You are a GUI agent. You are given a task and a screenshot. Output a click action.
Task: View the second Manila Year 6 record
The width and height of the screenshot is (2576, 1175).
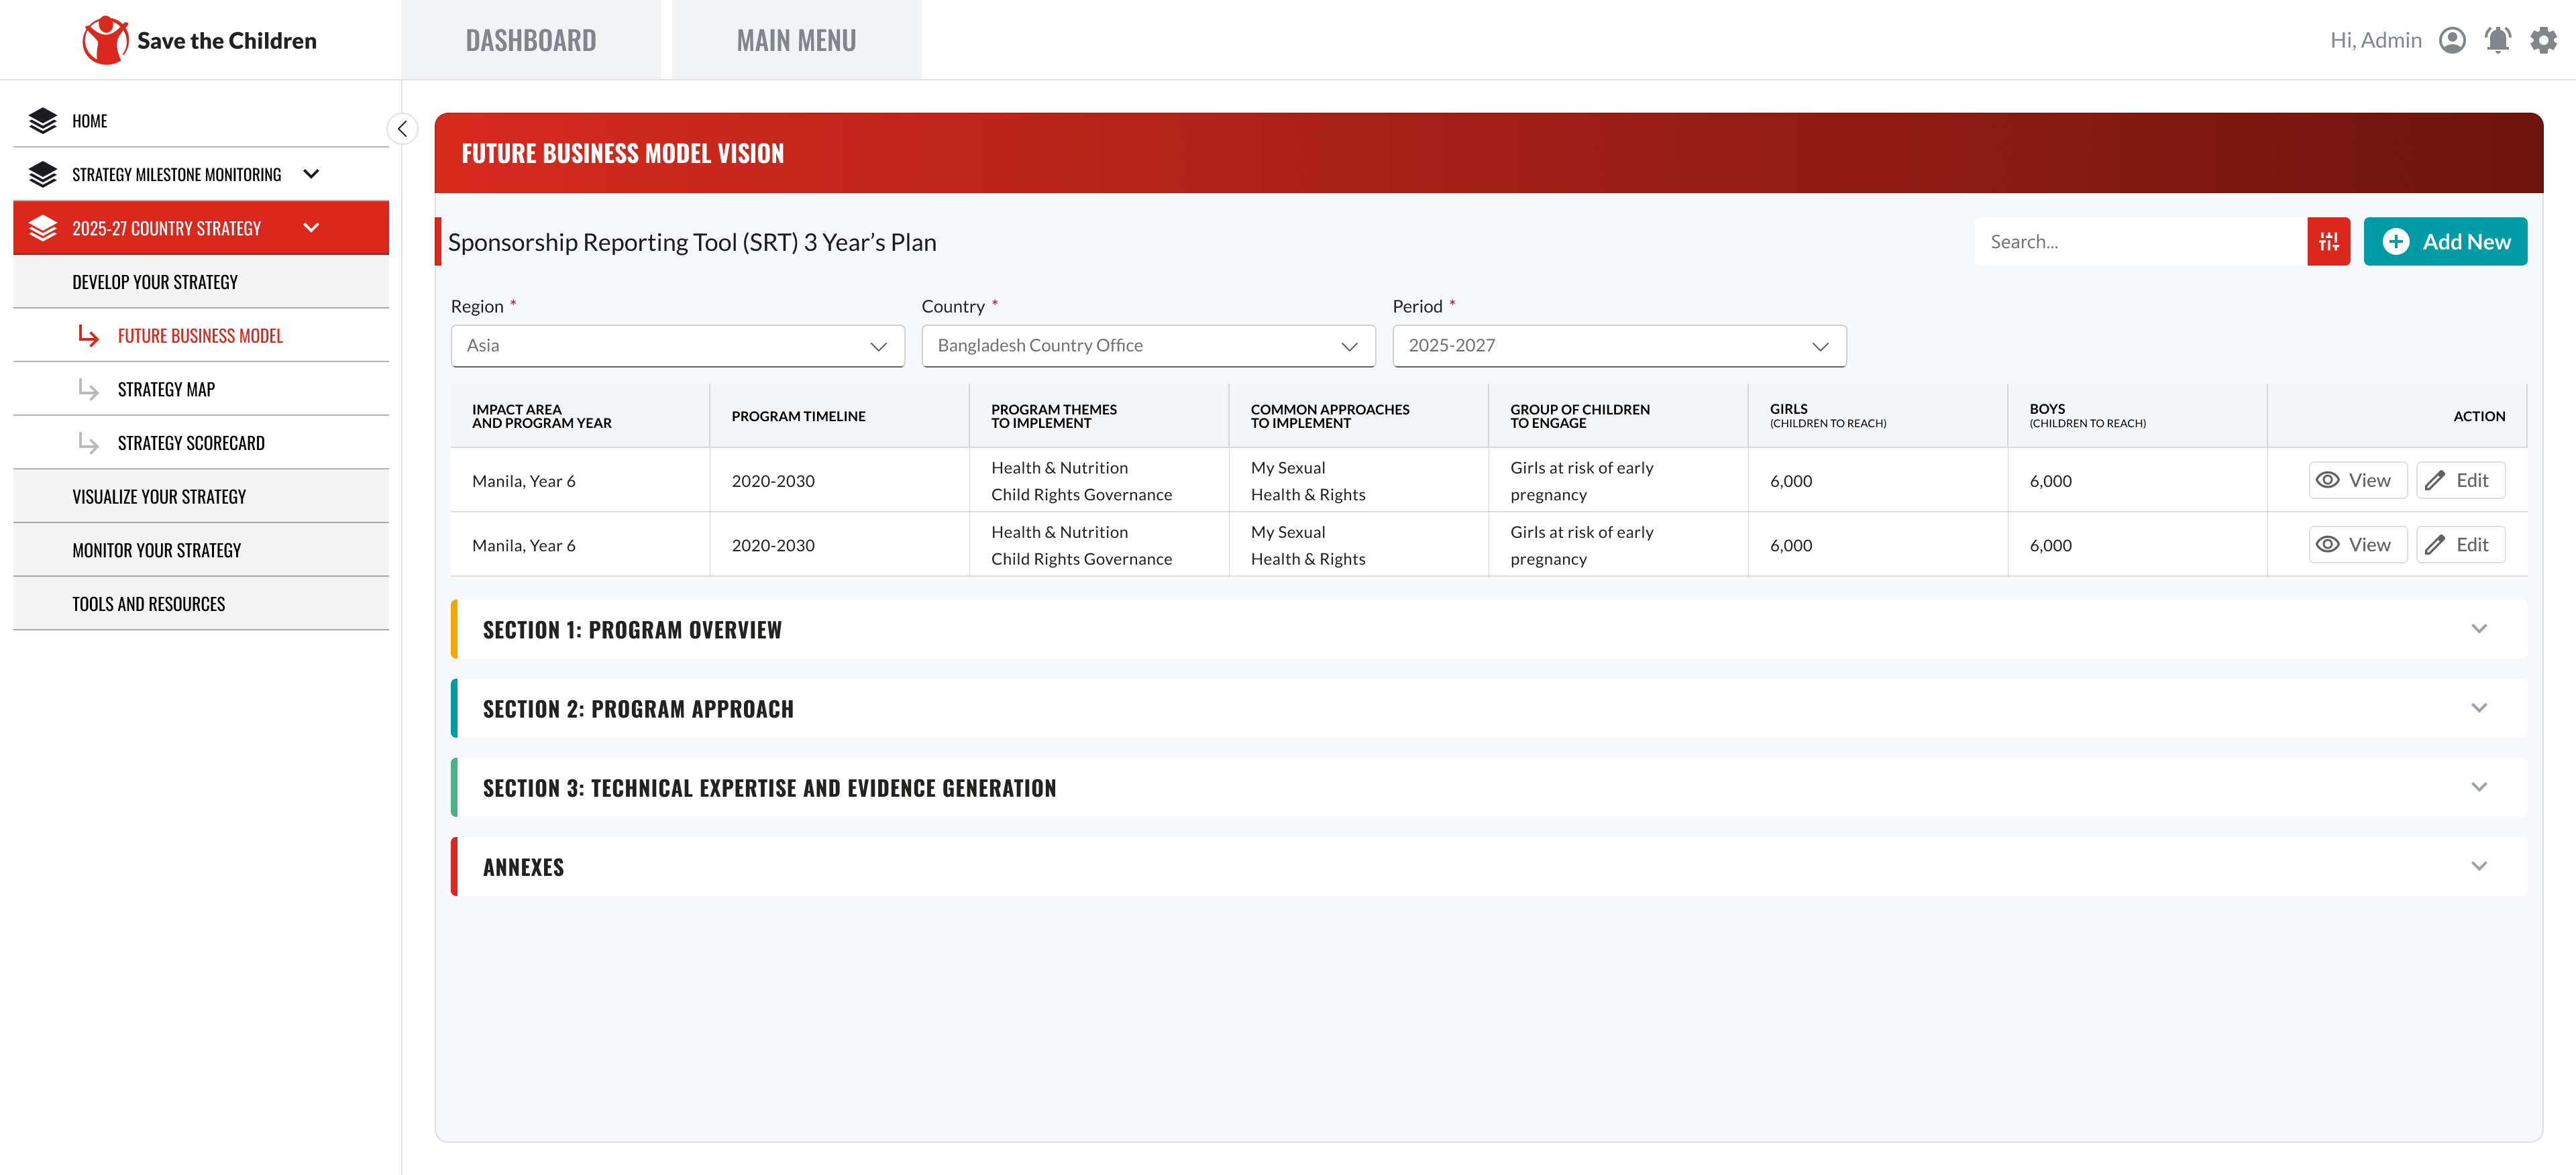click(2357, 544)
